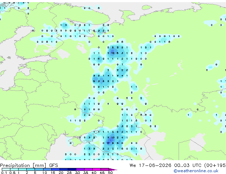226x174 pixels.
Task: Click the 30–35 mm legend color box
Action: pyautogui.click(x=80, y=169)
